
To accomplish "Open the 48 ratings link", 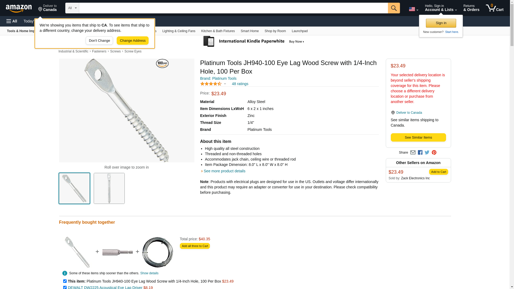I will [240, 84].
